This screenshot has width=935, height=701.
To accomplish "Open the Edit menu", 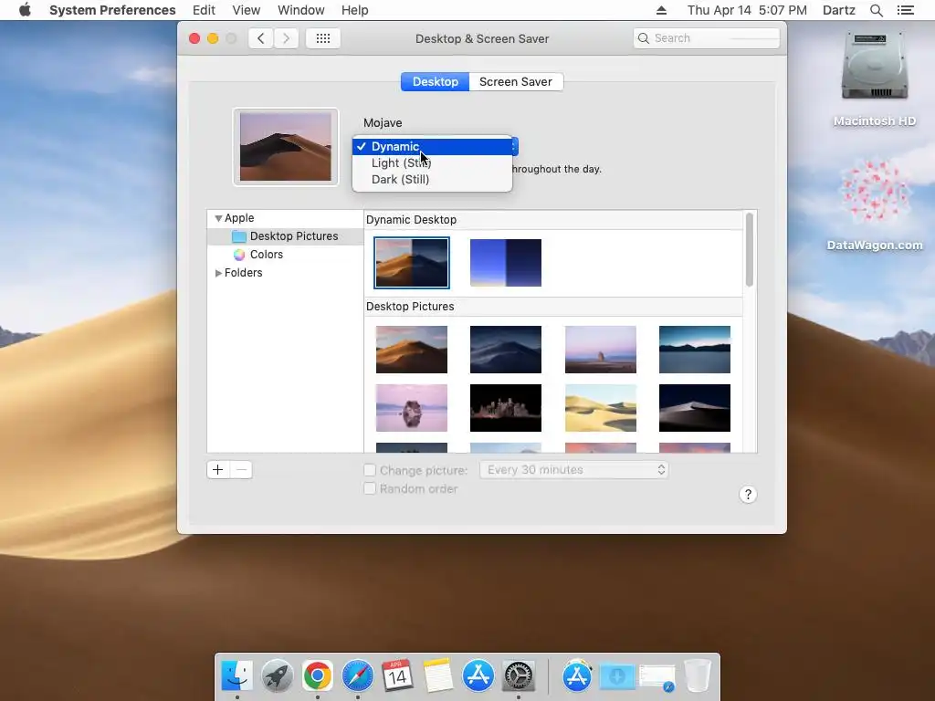I will (x=204, y=10).
